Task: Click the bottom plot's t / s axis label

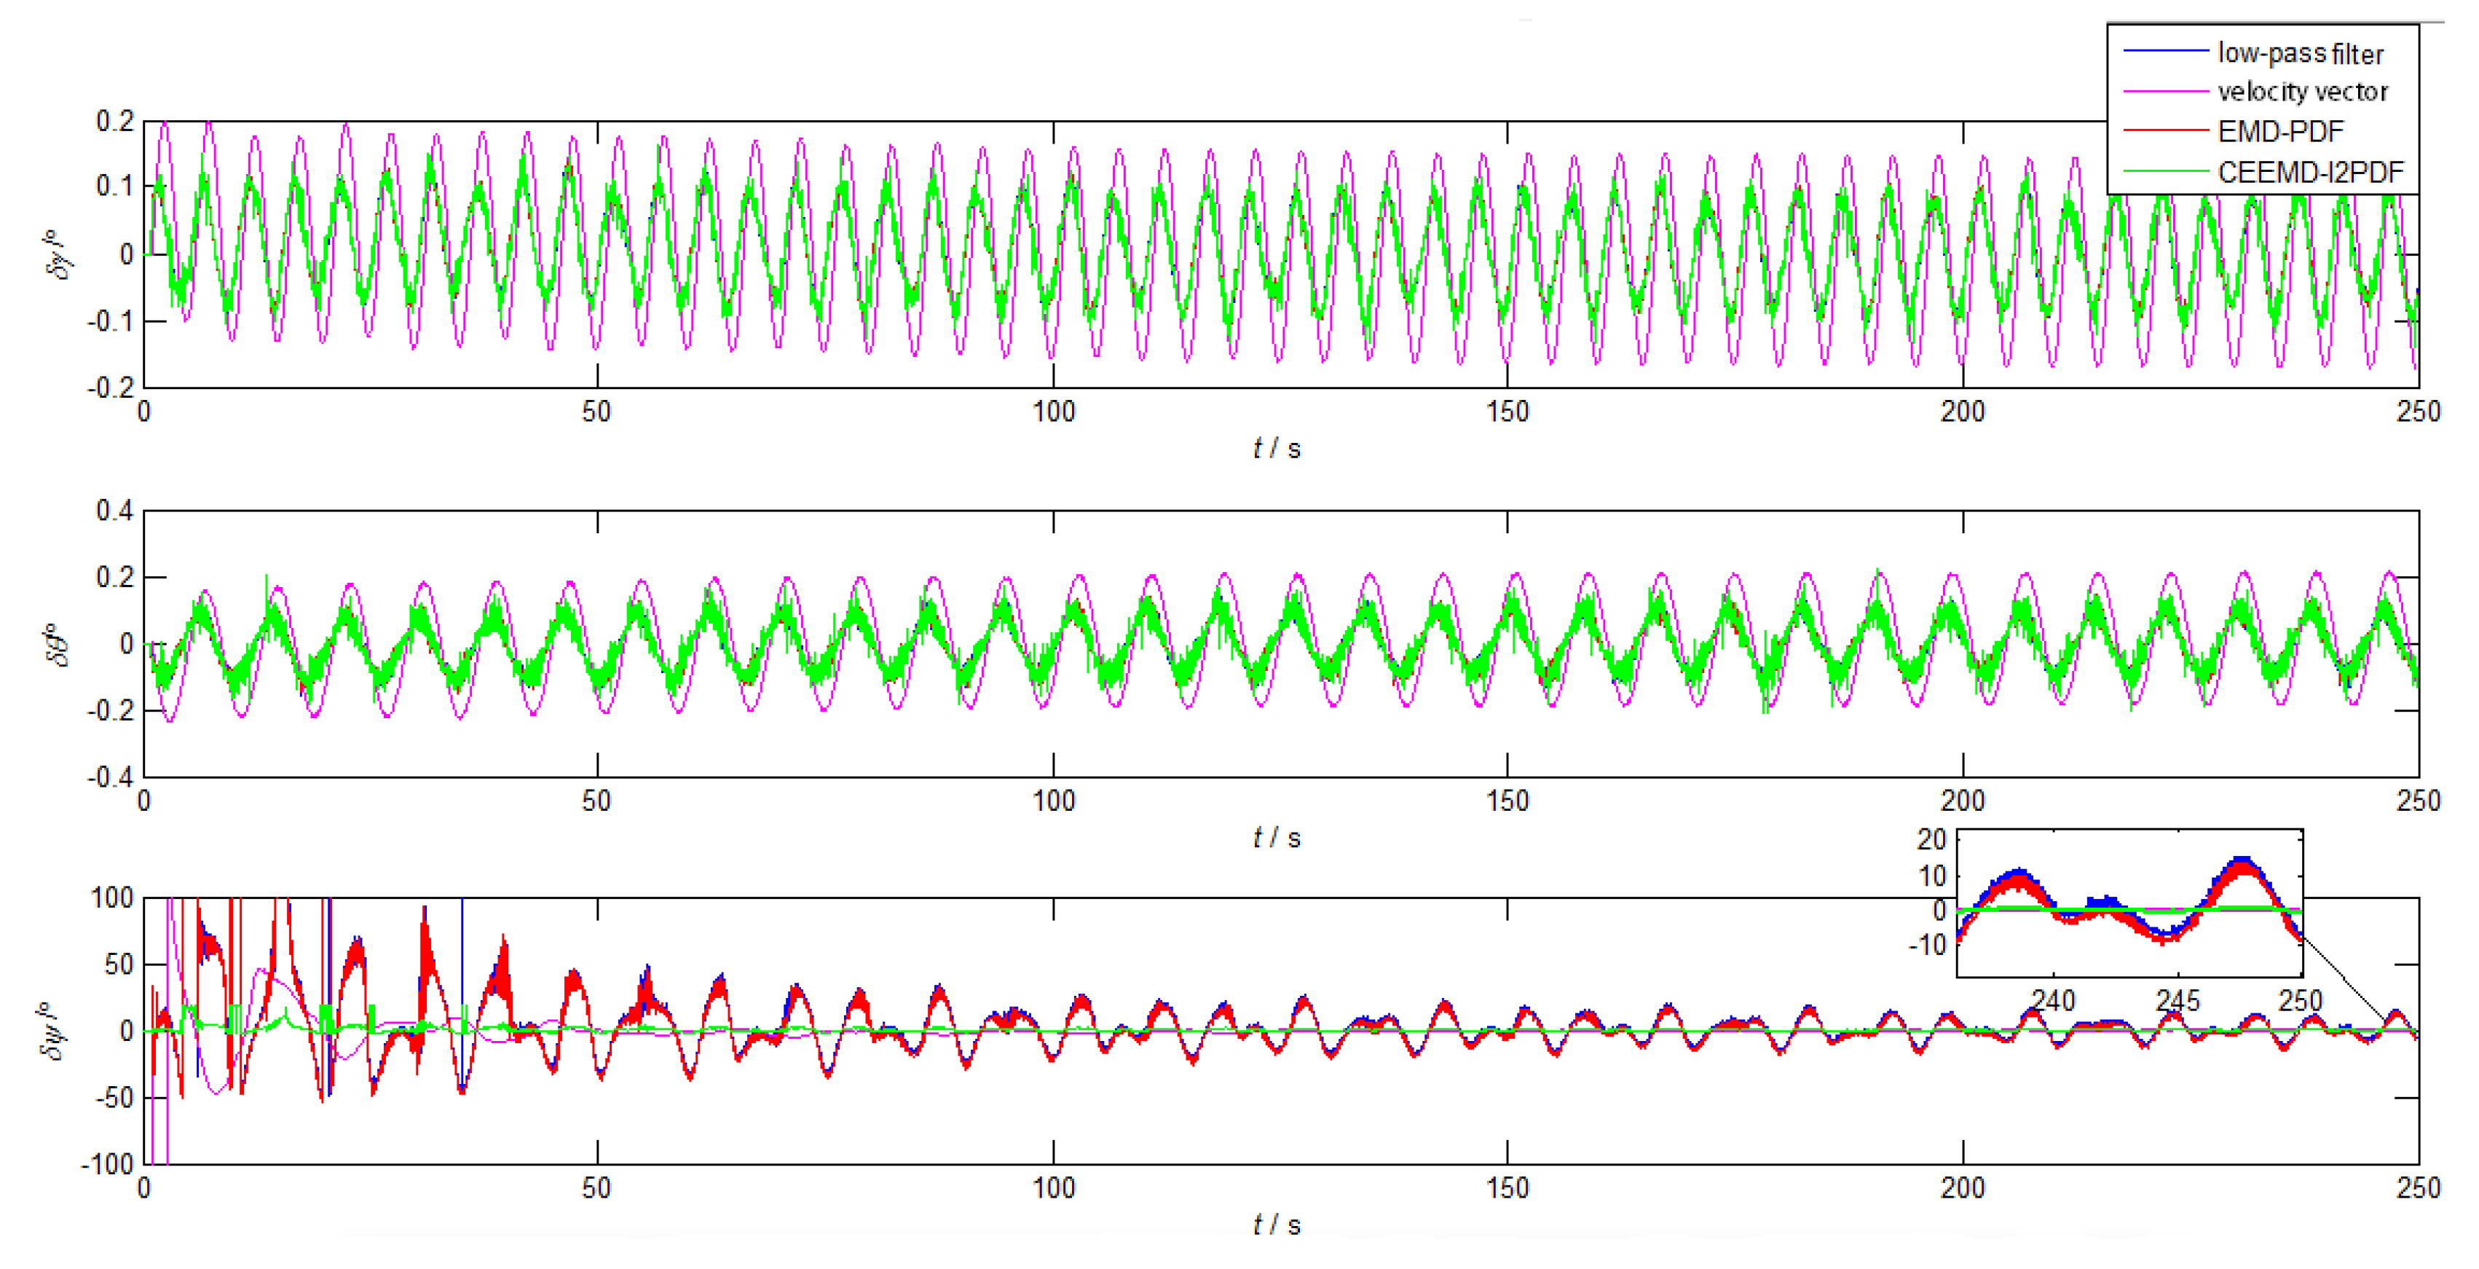Action: tap(1276, 1225)
